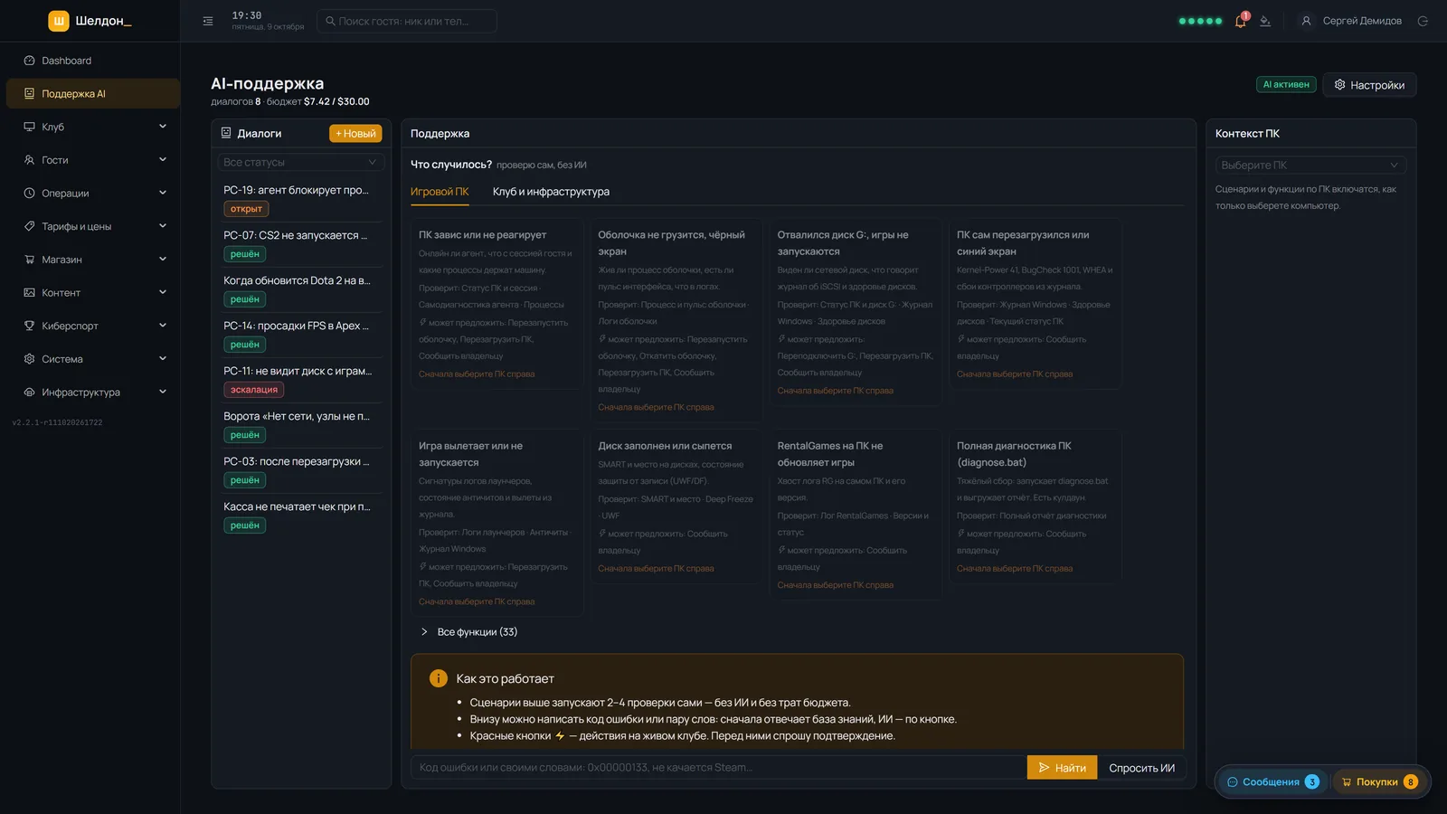The height and width of the screenshot is (814, 1447).
Task: Open the Сообщения chat bubble
Action: coord(1272,782)
